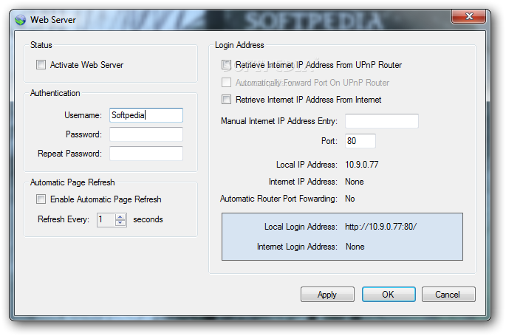Click the Web Server globe title icon

click(20, 20)
